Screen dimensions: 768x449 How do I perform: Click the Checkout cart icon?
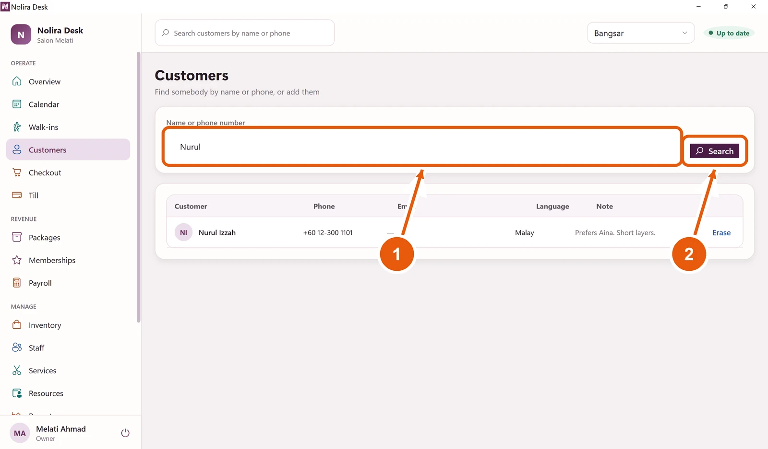tap(17, 173)
